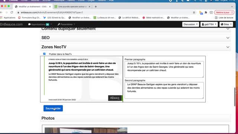Viewport: 238px width, 134px height.
Task: Open the Fichier menu
Action: coord(24,1)
